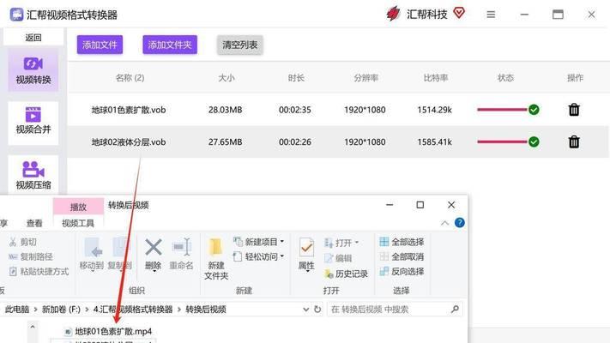Click 复制路径 in the Explorer ribbon
The image size is (610, 343).
tap(31, 256)
